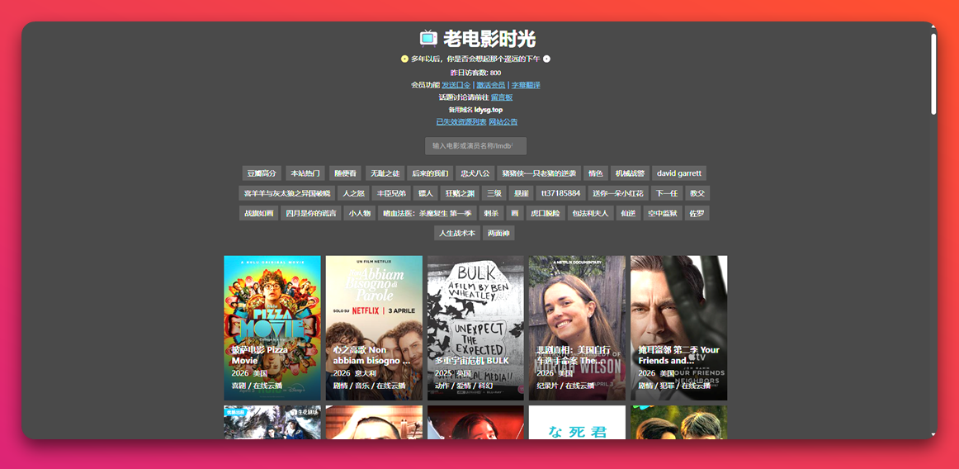The height and width of the screenshot is (469, 959).
Task: Open the Pizza Movie poster card
Action: (272, 328)
